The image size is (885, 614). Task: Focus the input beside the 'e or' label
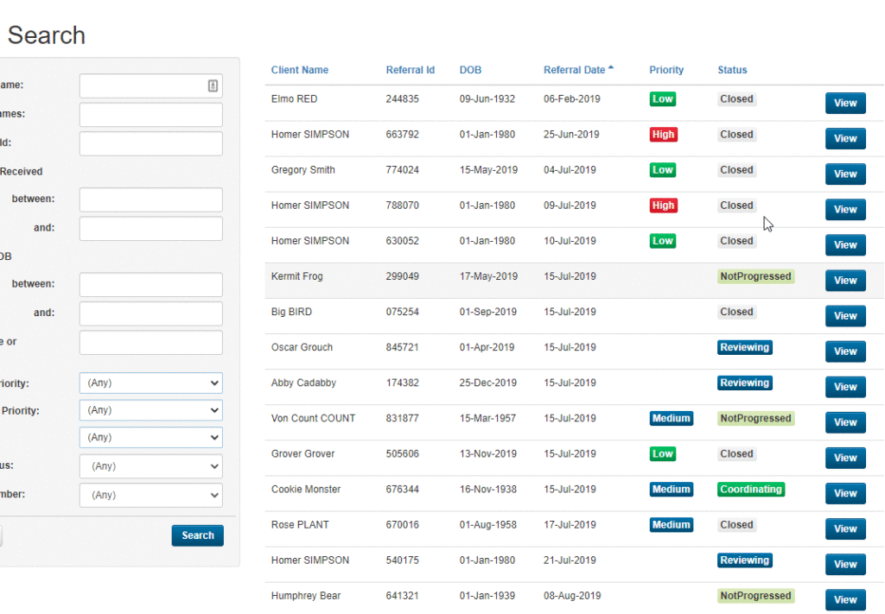point(150,342)
